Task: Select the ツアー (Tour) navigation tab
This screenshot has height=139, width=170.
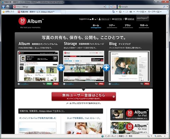Action: 112,26
